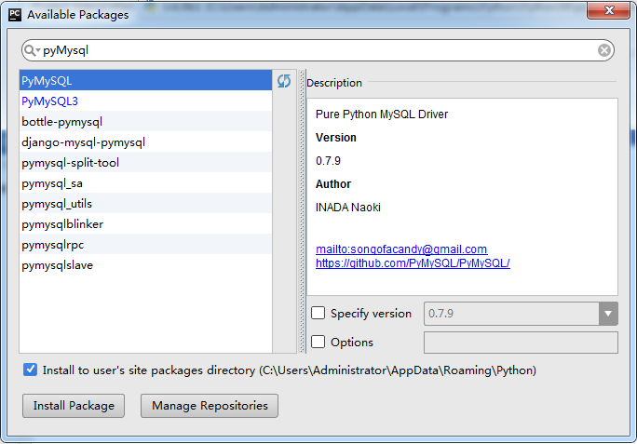Enable the Options checkbox
Screen dimensions: 637x444
[318, 342]
